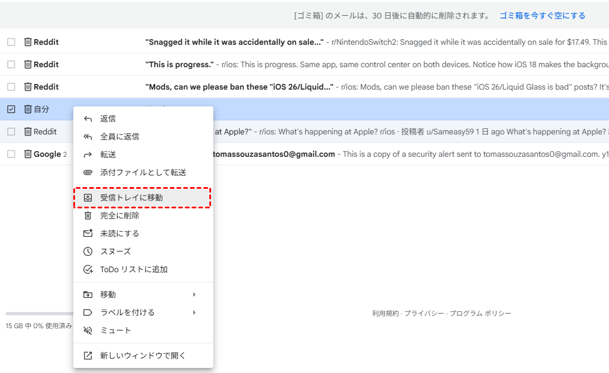Viewport: 609px width, 373px height.
Task: Click the mute icon beside ミュート
Action: [88, 330]
